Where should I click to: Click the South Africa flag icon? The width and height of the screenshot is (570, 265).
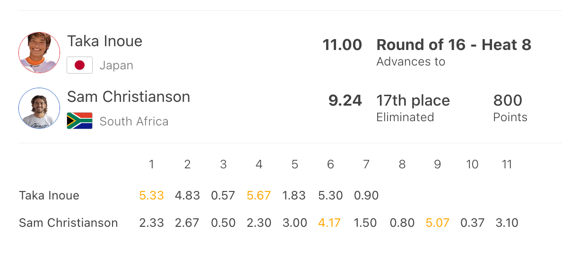[x=79, y=121]
